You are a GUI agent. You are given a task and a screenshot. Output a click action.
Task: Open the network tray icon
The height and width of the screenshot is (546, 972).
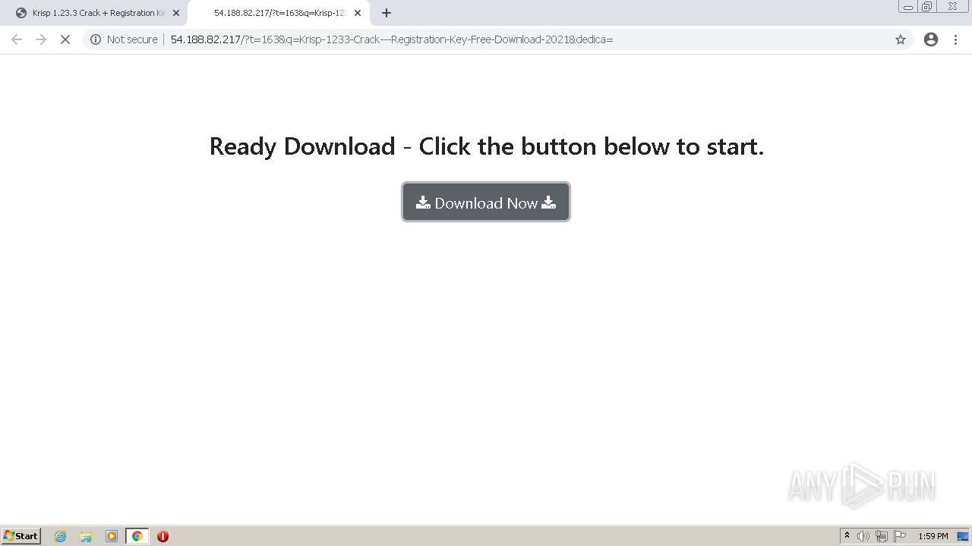pyautogui.click(x=882, y=536)
